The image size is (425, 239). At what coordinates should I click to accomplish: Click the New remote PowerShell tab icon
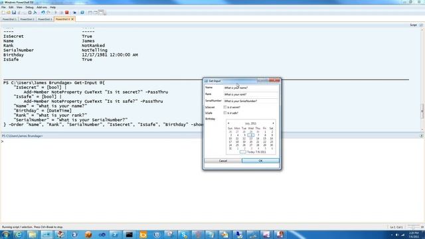click(x=74, y=13)
